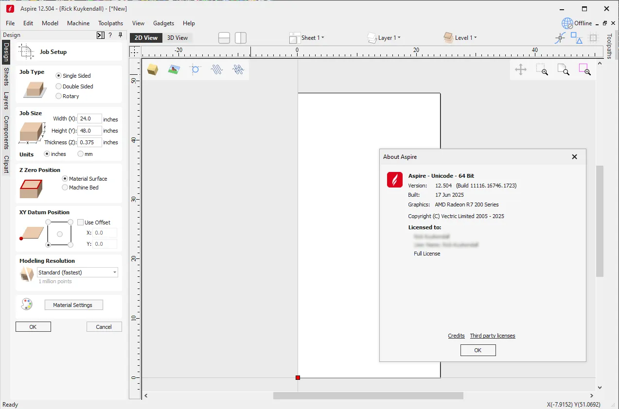Screen dimensions: 619x409
Task: Select the top-right XY datum corner
Action: (x=71, y=222)
